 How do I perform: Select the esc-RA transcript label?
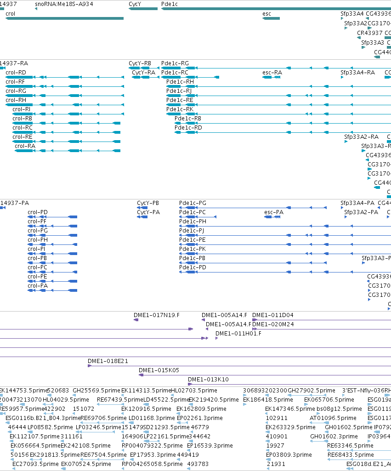click(272, 73)
